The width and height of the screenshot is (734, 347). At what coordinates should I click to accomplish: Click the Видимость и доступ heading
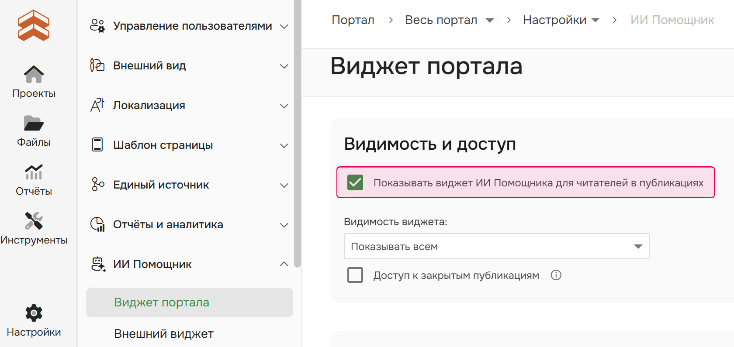coord(430,144)
